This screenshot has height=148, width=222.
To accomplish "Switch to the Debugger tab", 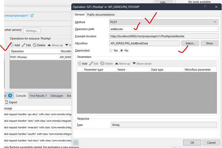I will pyautogui.click(x=57, y=96).
